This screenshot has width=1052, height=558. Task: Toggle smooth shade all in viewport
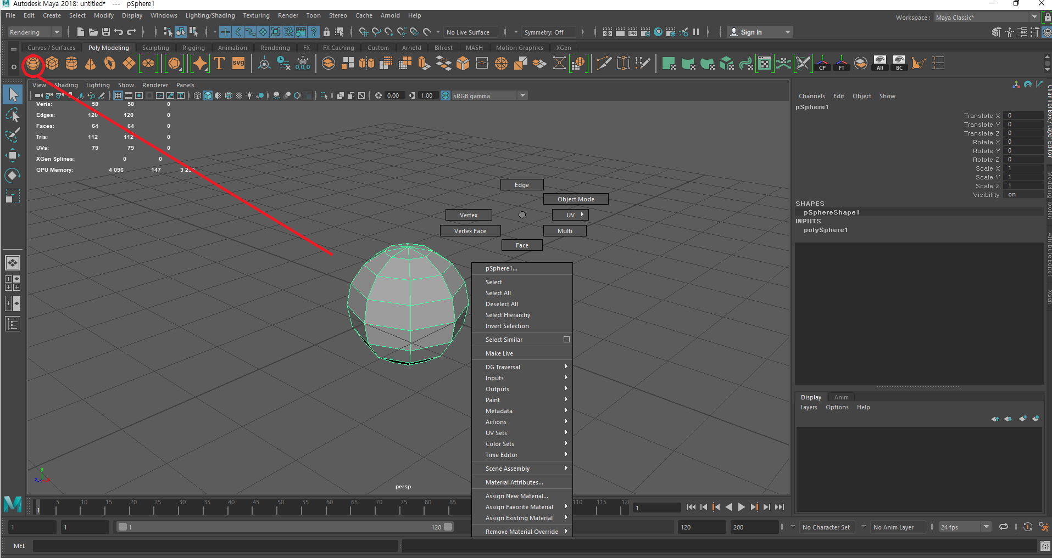click(x=208, y=95)
